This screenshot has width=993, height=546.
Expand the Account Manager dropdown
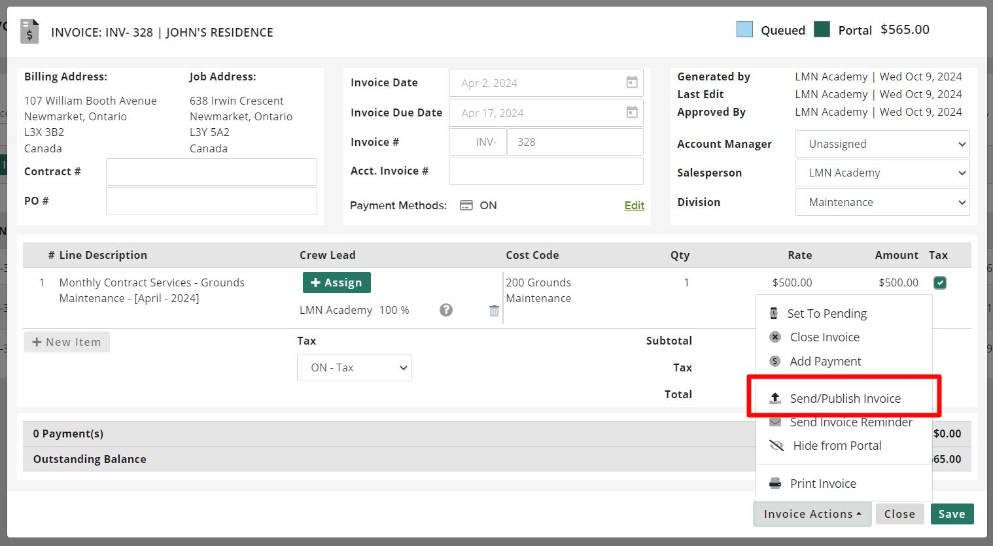[x=882, y=144]
